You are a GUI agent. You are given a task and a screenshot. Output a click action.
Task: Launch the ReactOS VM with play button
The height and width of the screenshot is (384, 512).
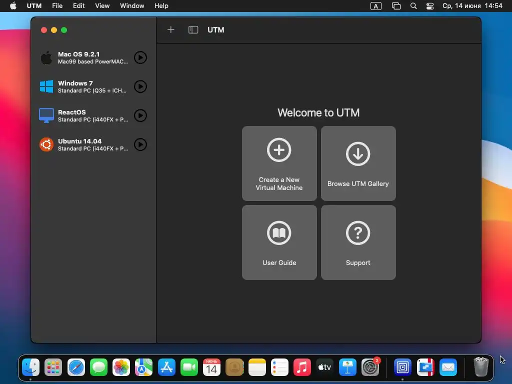(140, 115)
